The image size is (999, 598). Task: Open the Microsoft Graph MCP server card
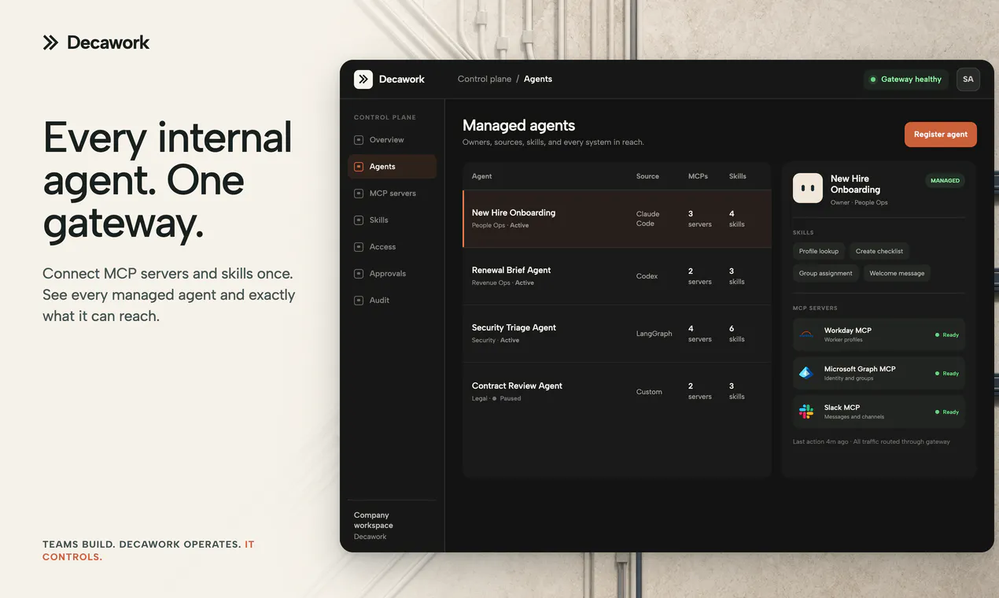[879, 373]
